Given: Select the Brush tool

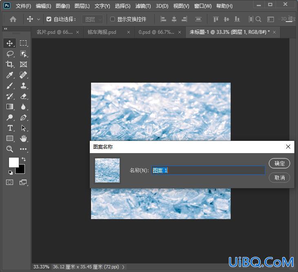Looking at the screenshot, I should 9,86.
